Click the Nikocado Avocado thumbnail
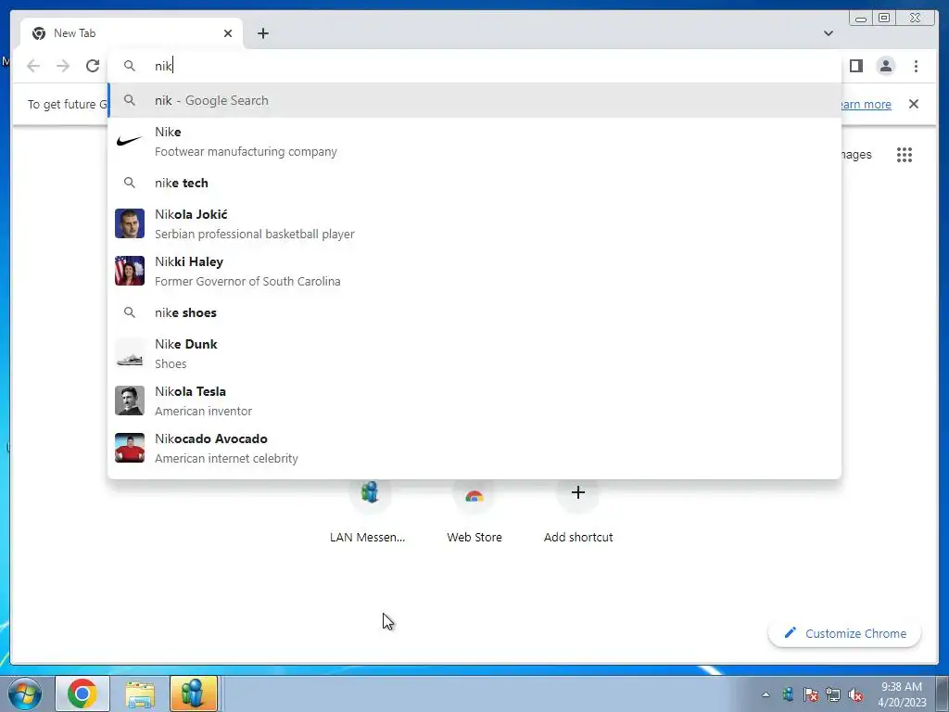This screenshot has width=949, height=712. point(130,448)
